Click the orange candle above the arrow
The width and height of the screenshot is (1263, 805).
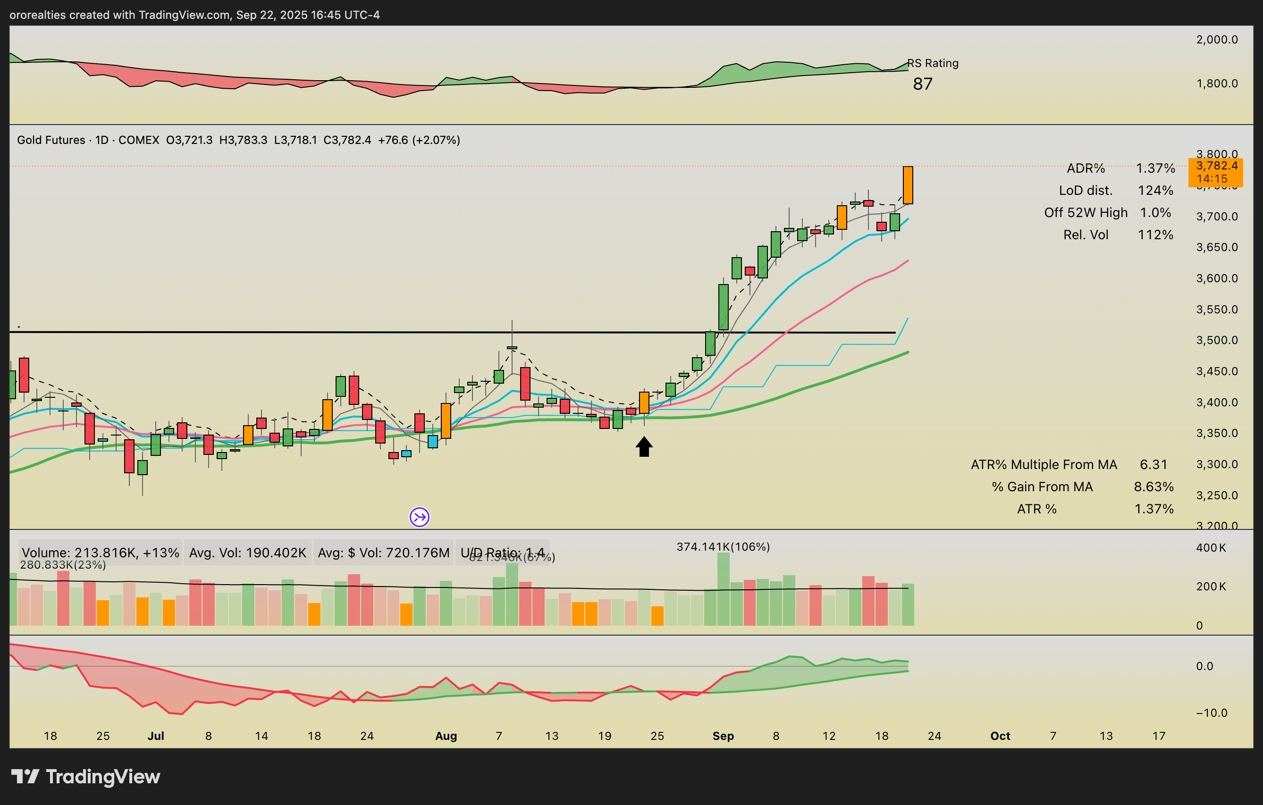click(x=644, y=402)
